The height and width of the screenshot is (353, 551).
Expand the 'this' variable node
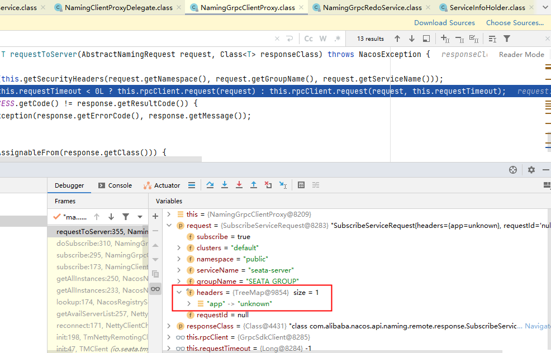coord(169,214)
